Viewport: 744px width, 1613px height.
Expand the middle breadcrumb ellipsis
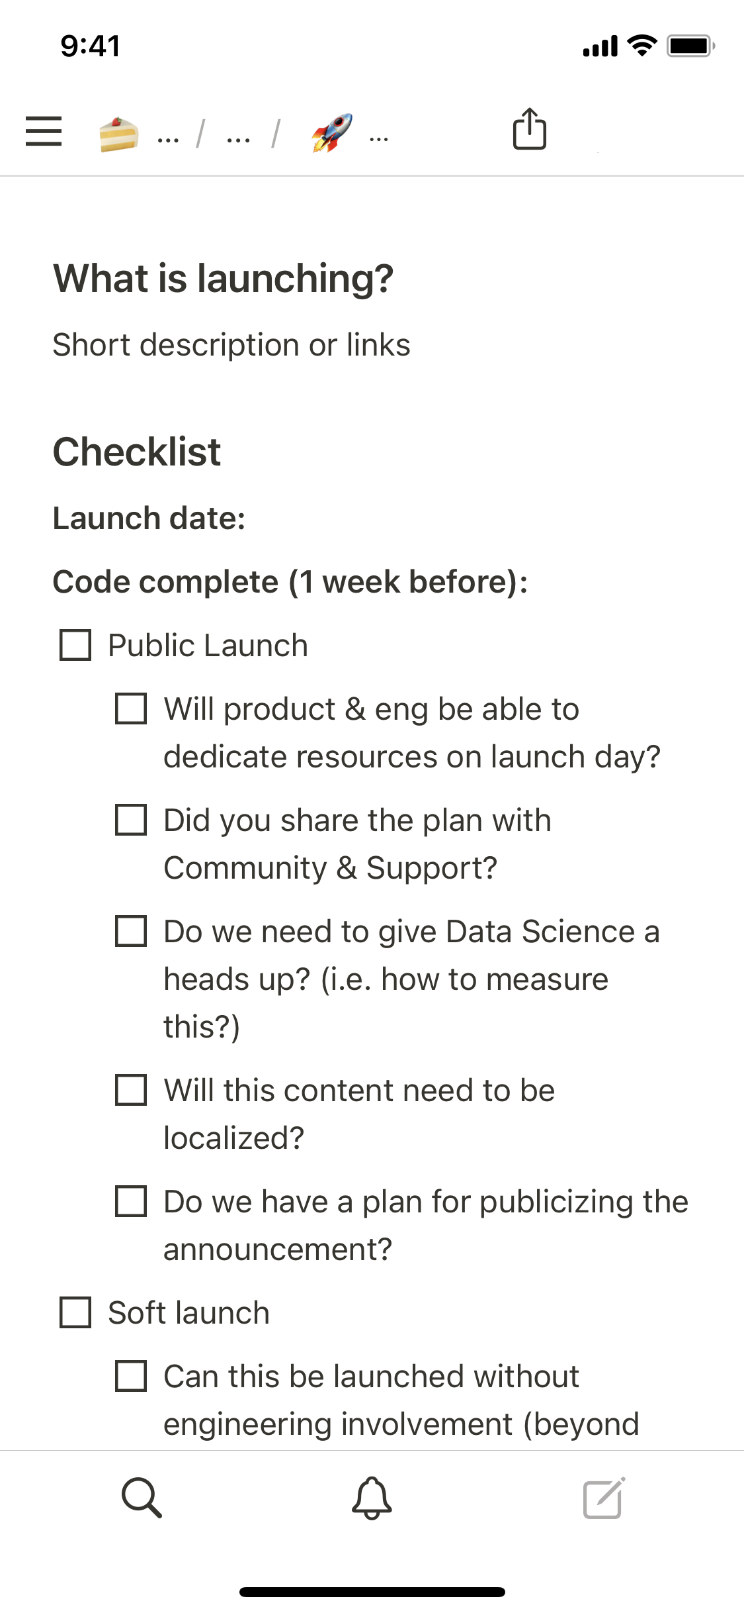tap(238, 139)
